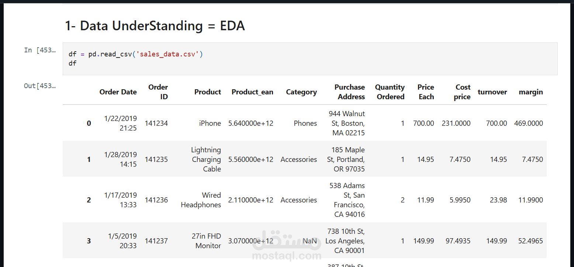Image resolution: width=574 pixels, height=267 pixels.
Task: Click the 'Price Each' column header
Action: pyautogui.click(x=426, y=92)
